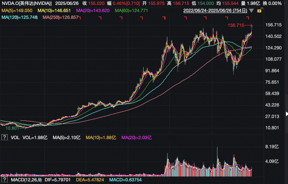Click the turnover 换 0.00% value

[x=272, y=3]
